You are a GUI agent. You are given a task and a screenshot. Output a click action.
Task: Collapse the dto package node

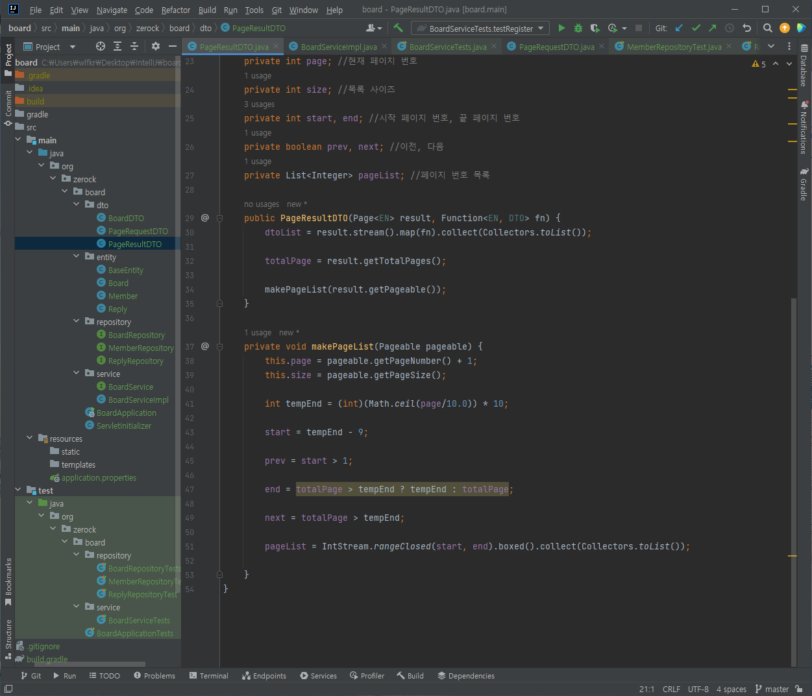[x=77, y=205]
